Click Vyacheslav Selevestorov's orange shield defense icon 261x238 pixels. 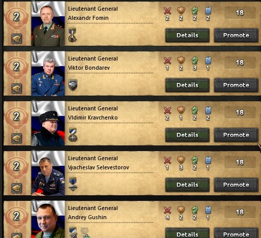[181, 160]
